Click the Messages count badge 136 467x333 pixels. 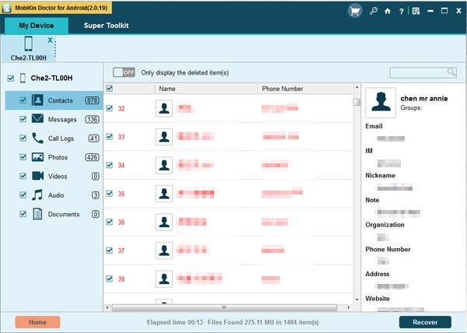(x=92, y=119)
